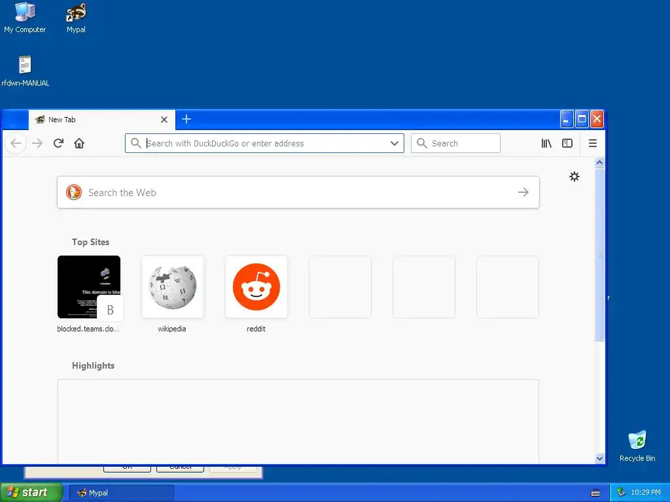Select the rfdwn-MANUAL text file
Viewport: 670px width, 502px height.
26,71
